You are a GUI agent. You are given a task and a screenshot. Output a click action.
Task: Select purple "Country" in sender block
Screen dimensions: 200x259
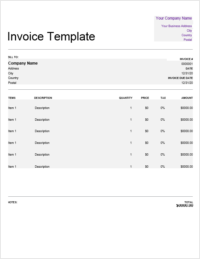187,35
